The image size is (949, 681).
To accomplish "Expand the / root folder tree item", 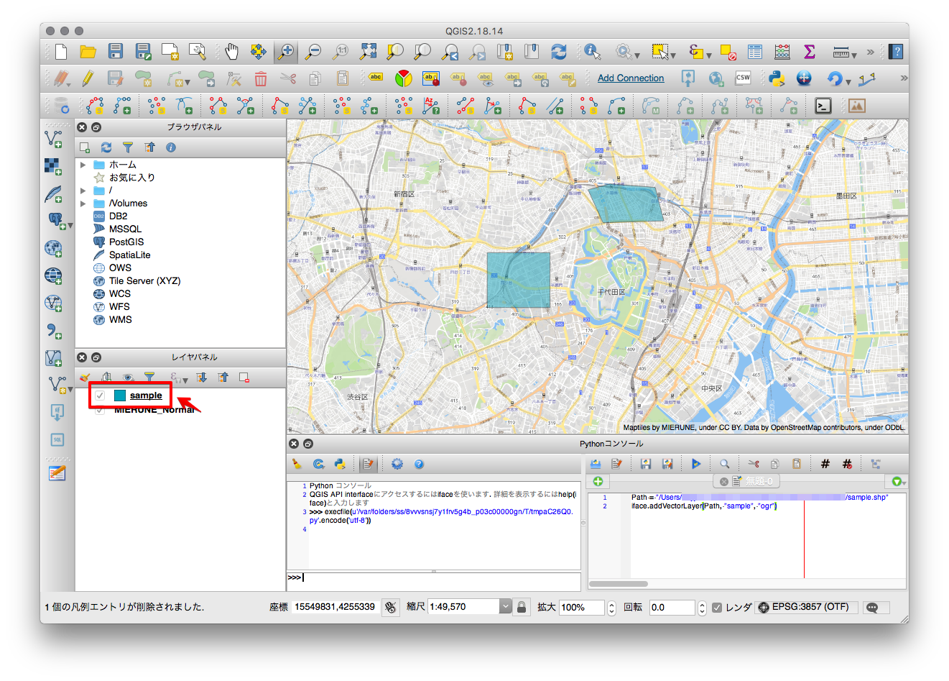I will pyautogui.click(x=83, y=191).
